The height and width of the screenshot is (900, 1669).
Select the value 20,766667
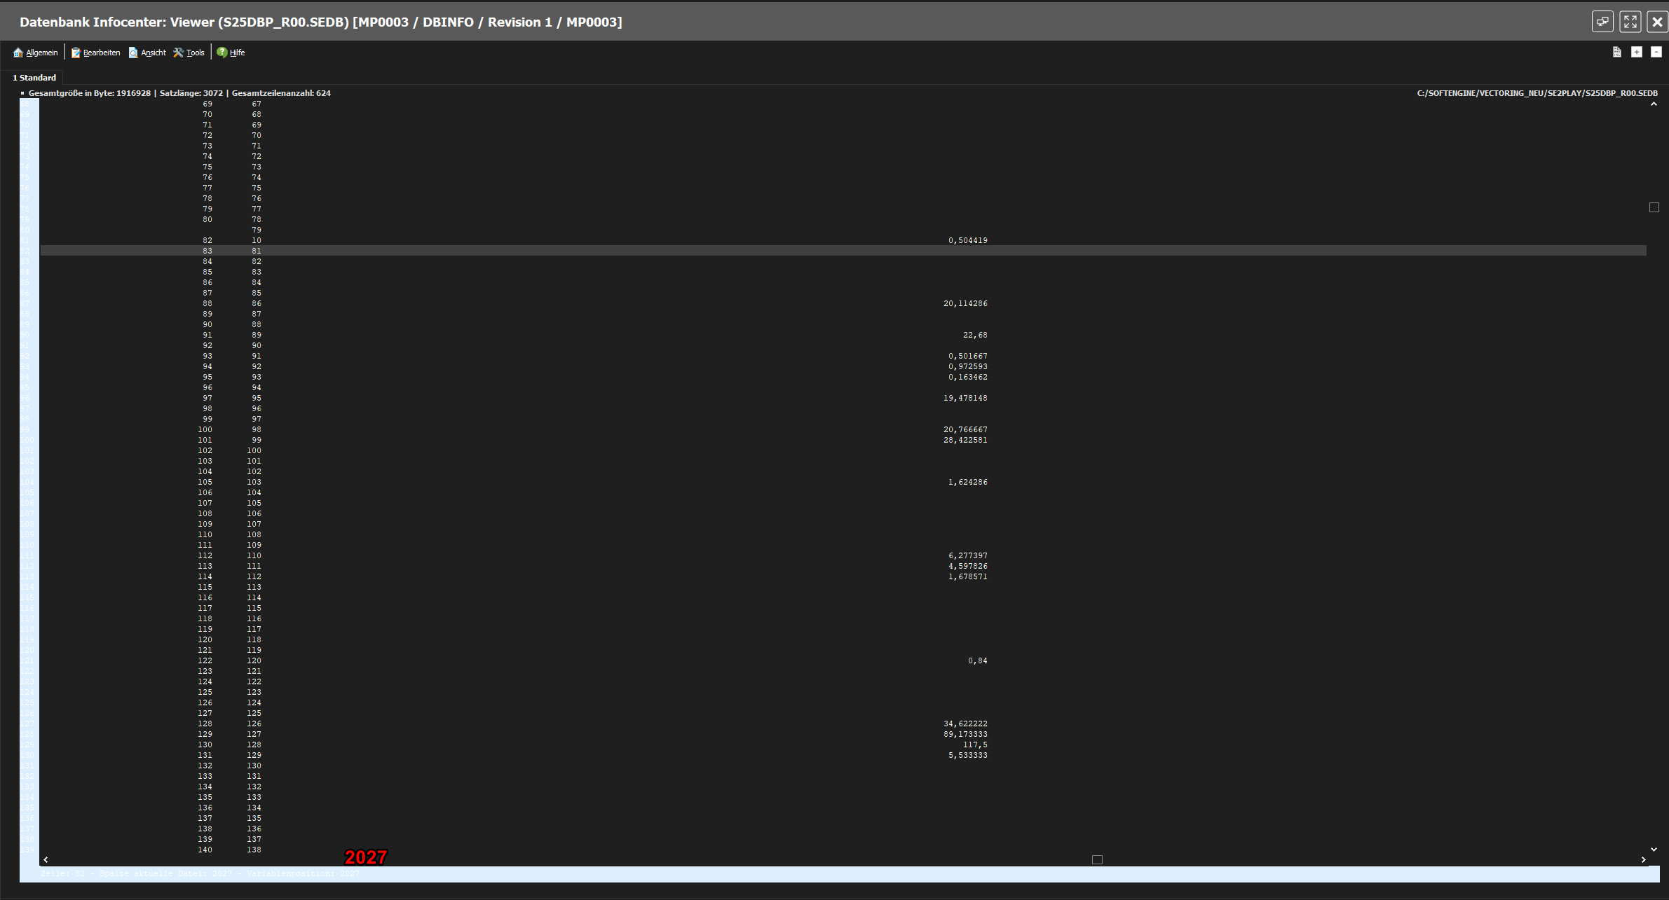click(x=965, y=429)
